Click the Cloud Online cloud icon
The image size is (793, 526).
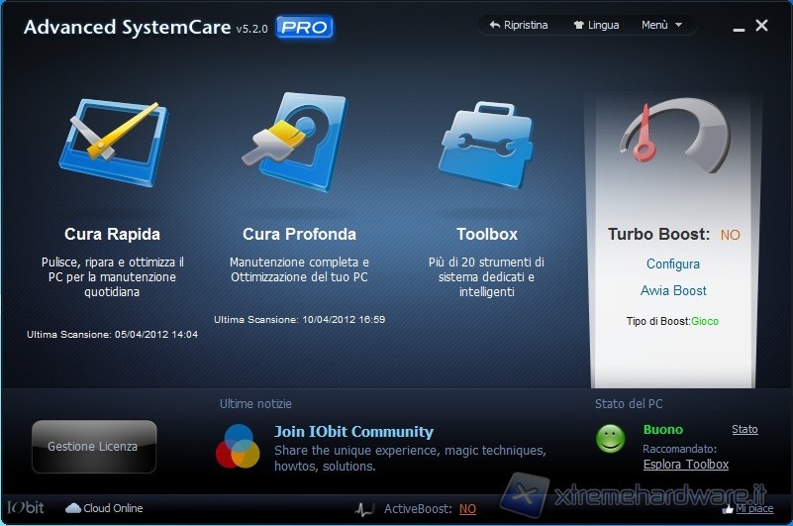pos(72,508)
